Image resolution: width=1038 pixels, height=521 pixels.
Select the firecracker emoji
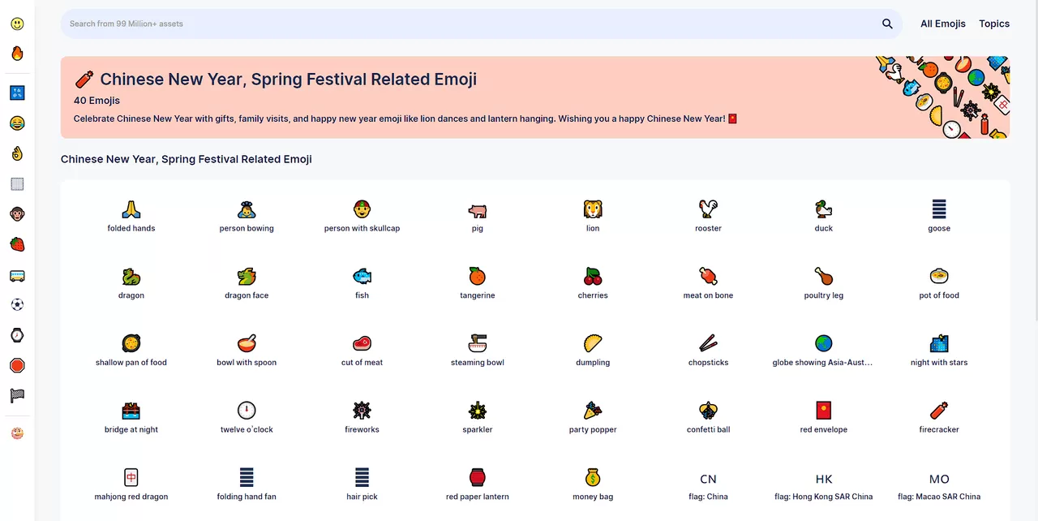(938, 410)
